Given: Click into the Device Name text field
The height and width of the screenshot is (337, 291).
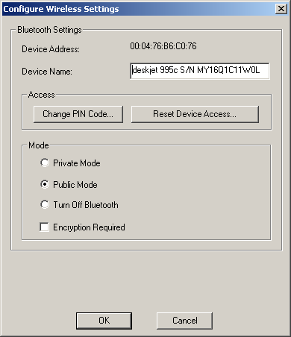Looking at the screenshot, I should coord(200,71).
